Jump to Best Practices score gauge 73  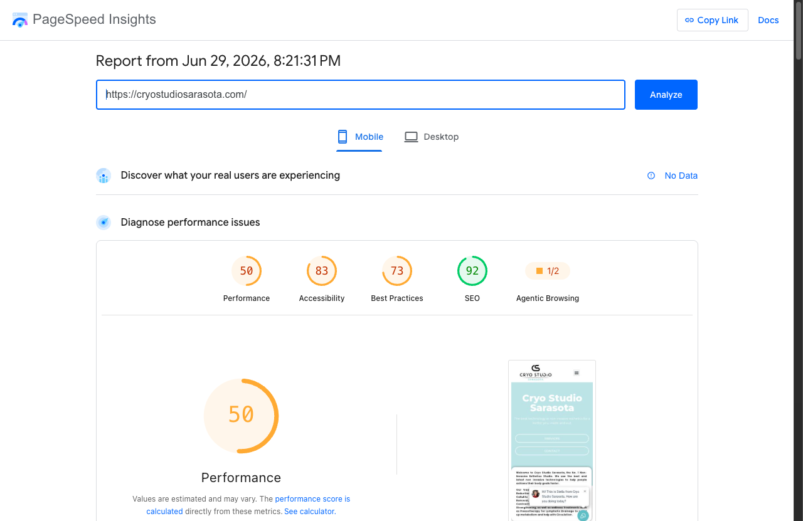pyautogui.click(x=397, y=271)
